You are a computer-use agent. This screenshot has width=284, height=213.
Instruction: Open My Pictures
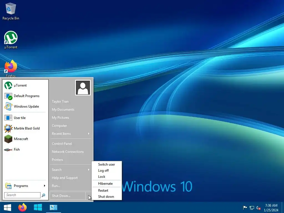(x=70, y=117)
